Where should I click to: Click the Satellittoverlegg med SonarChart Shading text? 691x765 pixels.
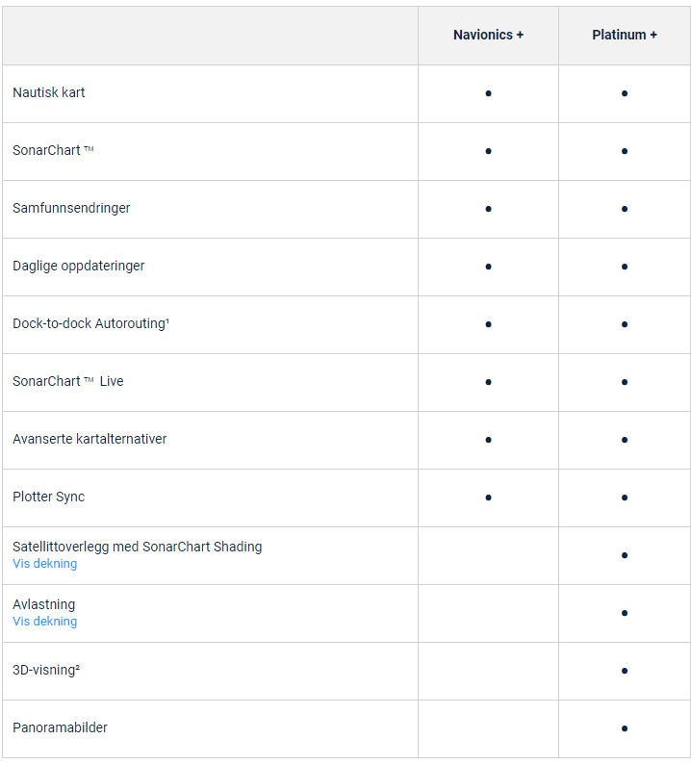click(x=137, y=547)
